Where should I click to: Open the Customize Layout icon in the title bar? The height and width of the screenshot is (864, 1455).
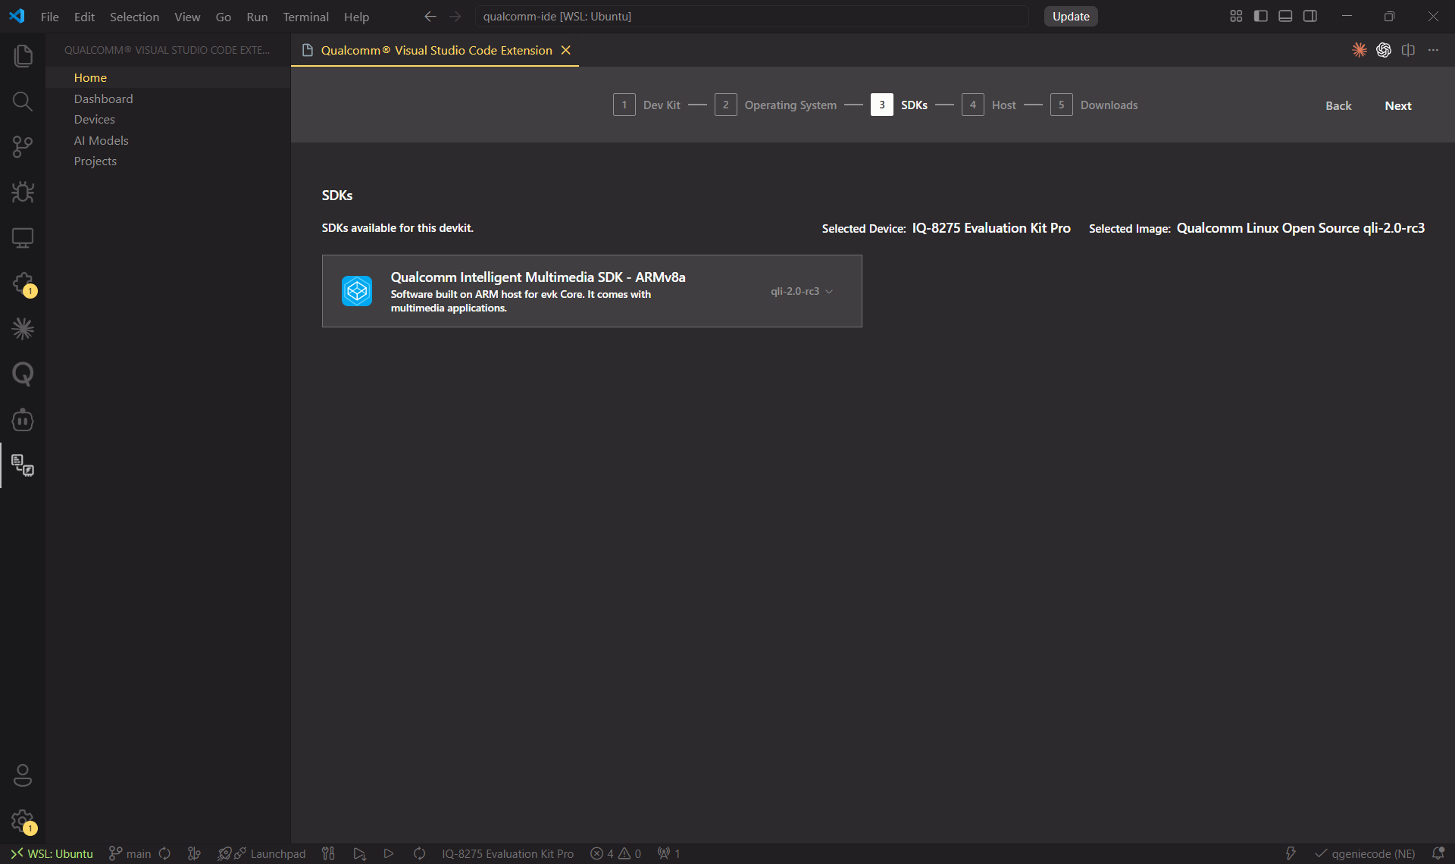[1236, 16]
